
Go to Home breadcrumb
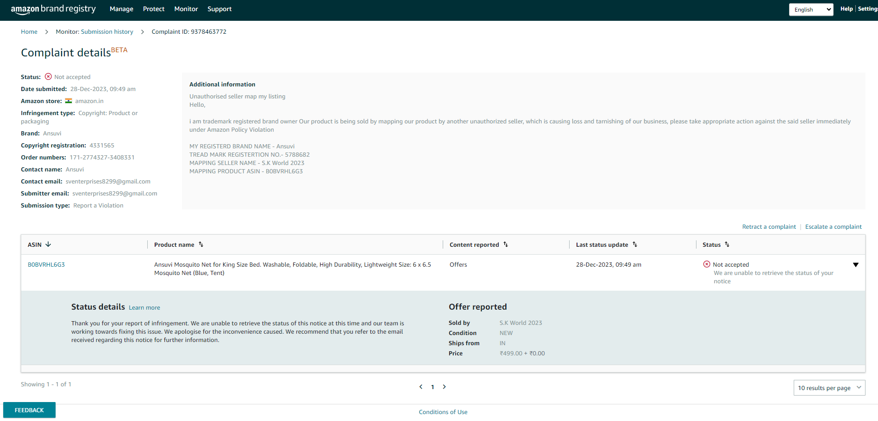coord(29,32)
